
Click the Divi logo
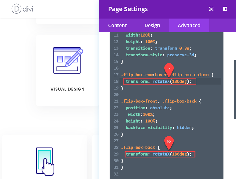(22, 9)
